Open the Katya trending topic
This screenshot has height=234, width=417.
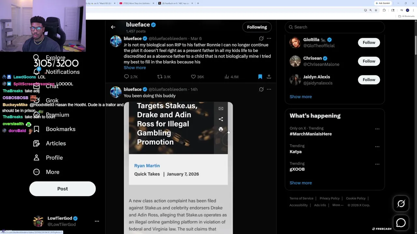click(x=295, y=152)
